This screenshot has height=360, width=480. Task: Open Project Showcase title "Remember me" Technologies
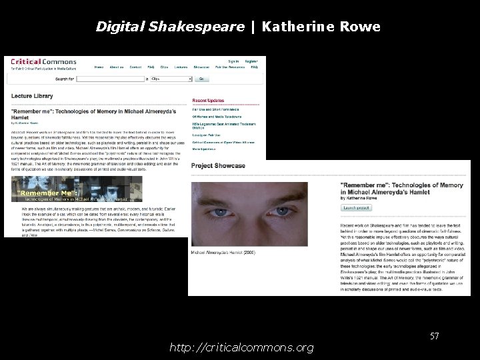click(x=401, y=189)
